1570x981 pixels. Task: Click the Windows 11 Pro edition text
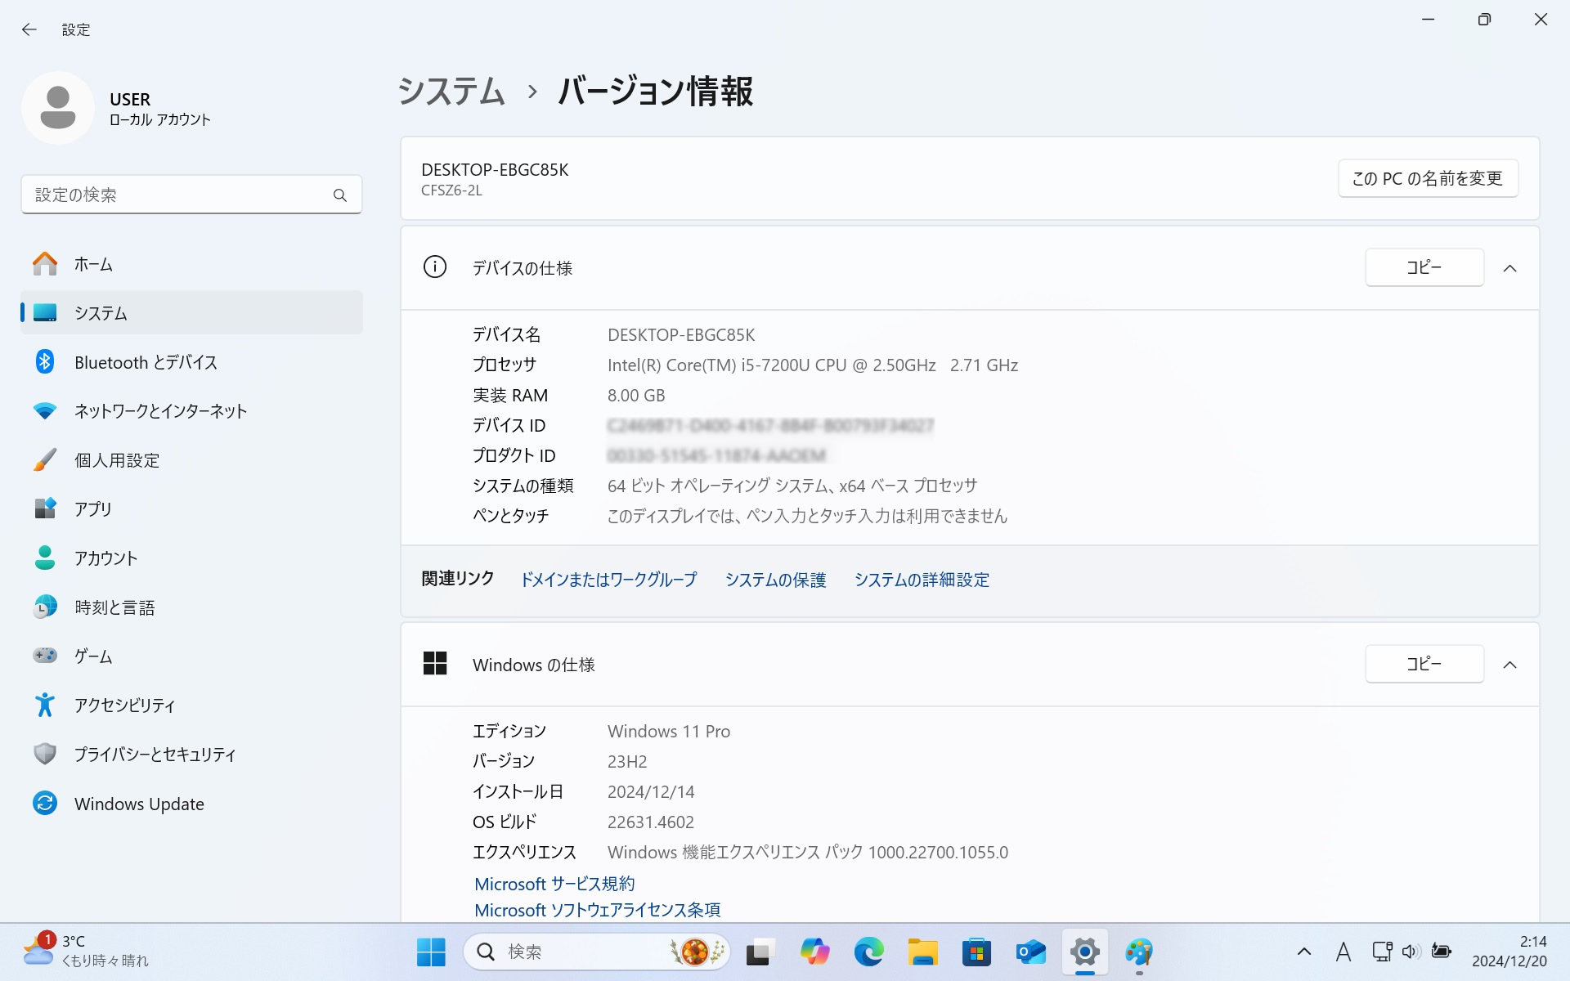coord(669,732)
